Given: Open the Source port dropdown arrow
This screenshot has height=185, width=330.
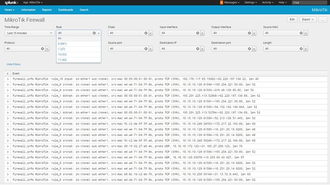Looking at the screenshot, I should point(151,49).
